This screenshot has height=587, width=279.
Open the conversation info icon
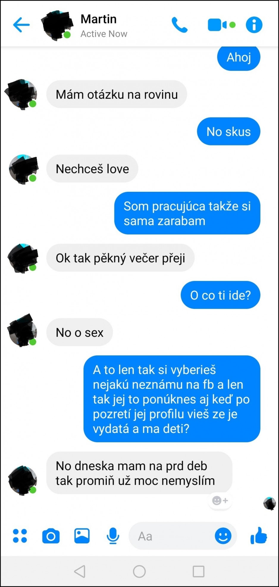[x=254, y=25]
